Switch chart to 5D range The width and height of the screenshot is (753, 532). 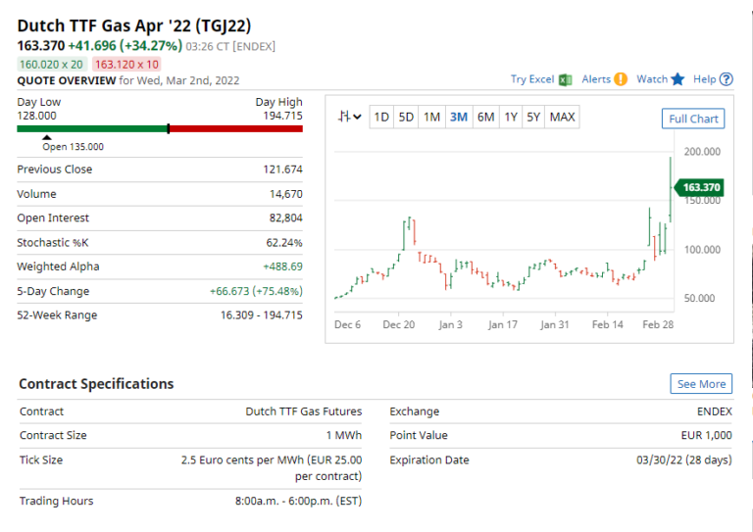click(406, 118)
